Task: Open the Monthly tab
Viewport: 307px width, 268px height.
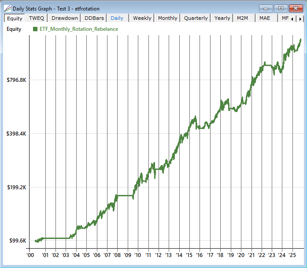Action: [168, 18]
